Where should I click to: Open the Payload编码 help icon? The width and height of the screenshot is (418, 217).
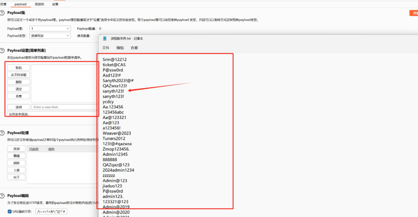pyautogui.click(x=2, y=196)
